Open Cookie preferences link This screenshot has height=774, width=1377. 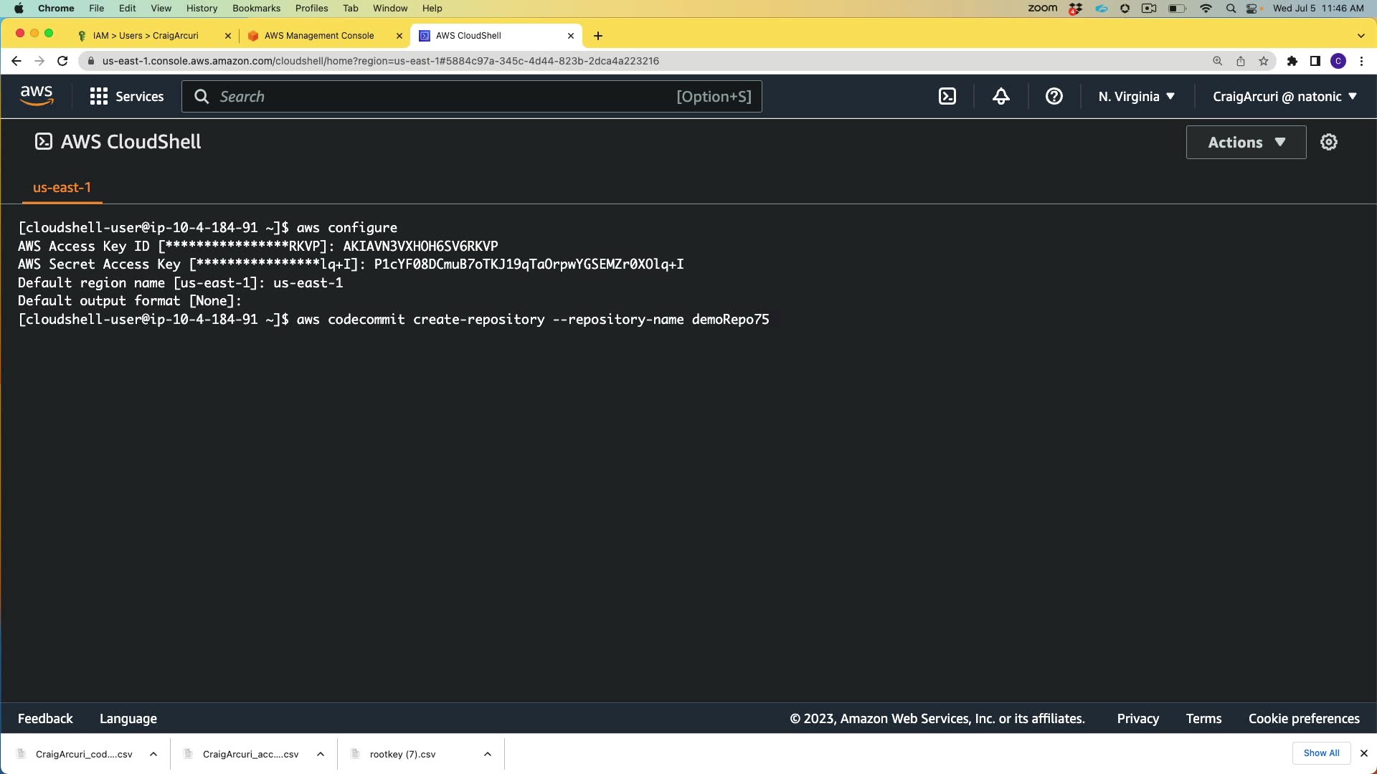coord(1303,719)
